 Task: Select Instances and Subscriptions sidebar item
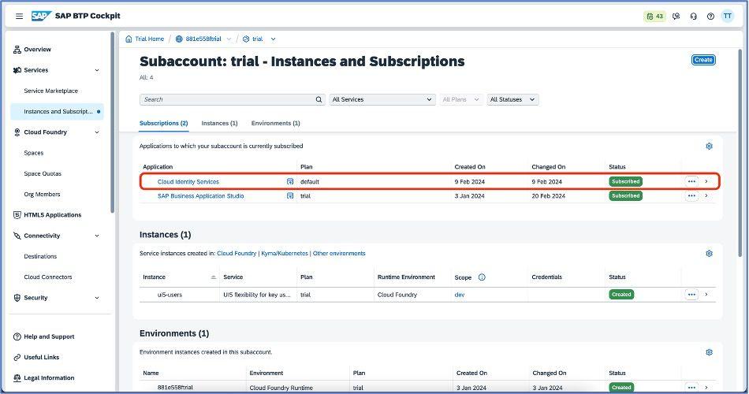point(58,112)
